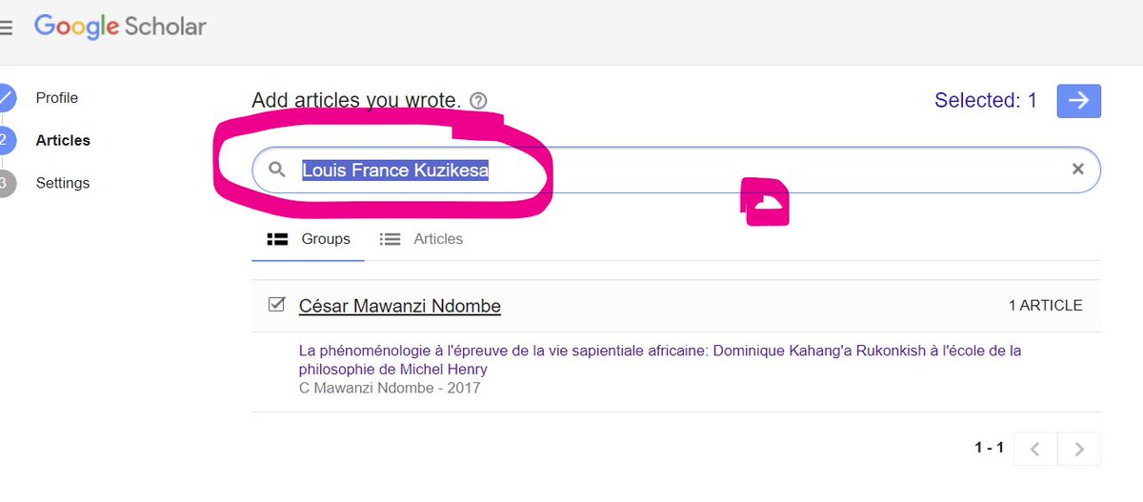Clear the search box text
1143x502 pixels.
[1078, 170]
